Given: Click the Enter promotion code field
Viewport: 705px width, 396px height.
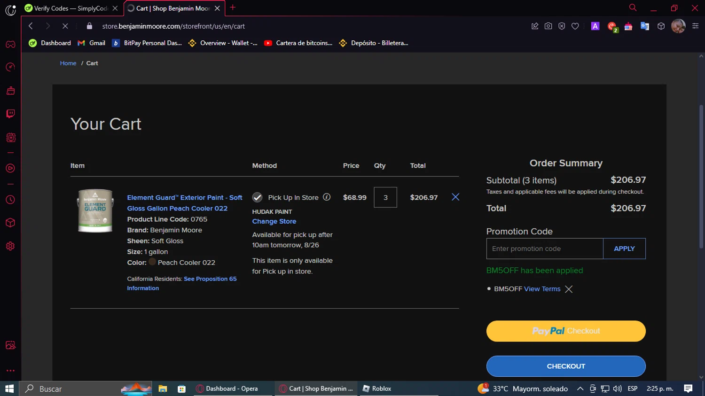Looking at the screenshot, I should coord(545,248).
